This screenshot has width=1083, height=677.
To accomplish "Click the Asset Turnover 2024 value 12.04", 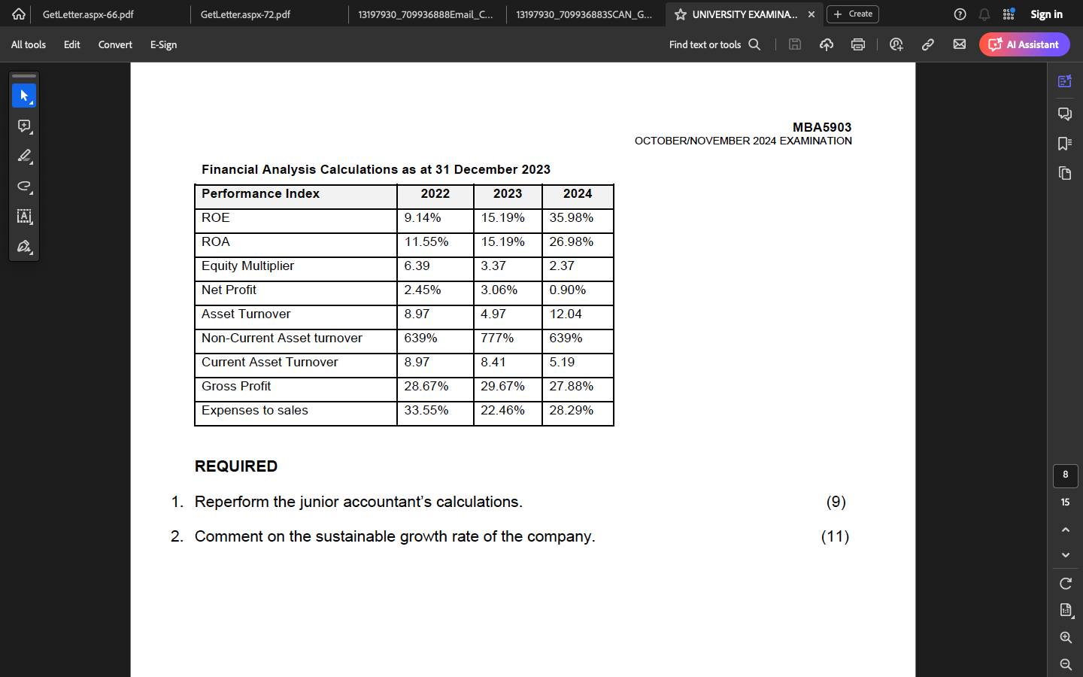I will (566, 314).
